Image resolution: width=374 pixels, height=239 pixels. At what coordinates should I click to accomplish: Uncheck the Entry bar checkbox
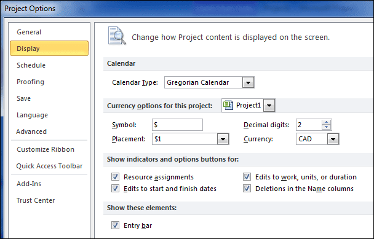pos(115,225)
